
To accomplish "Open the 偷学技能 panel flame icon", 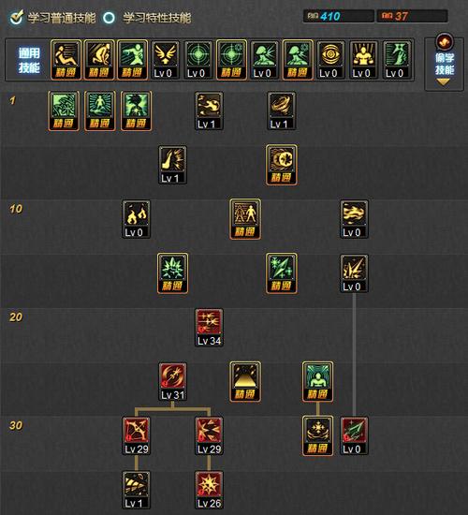I will pos(445,42).
